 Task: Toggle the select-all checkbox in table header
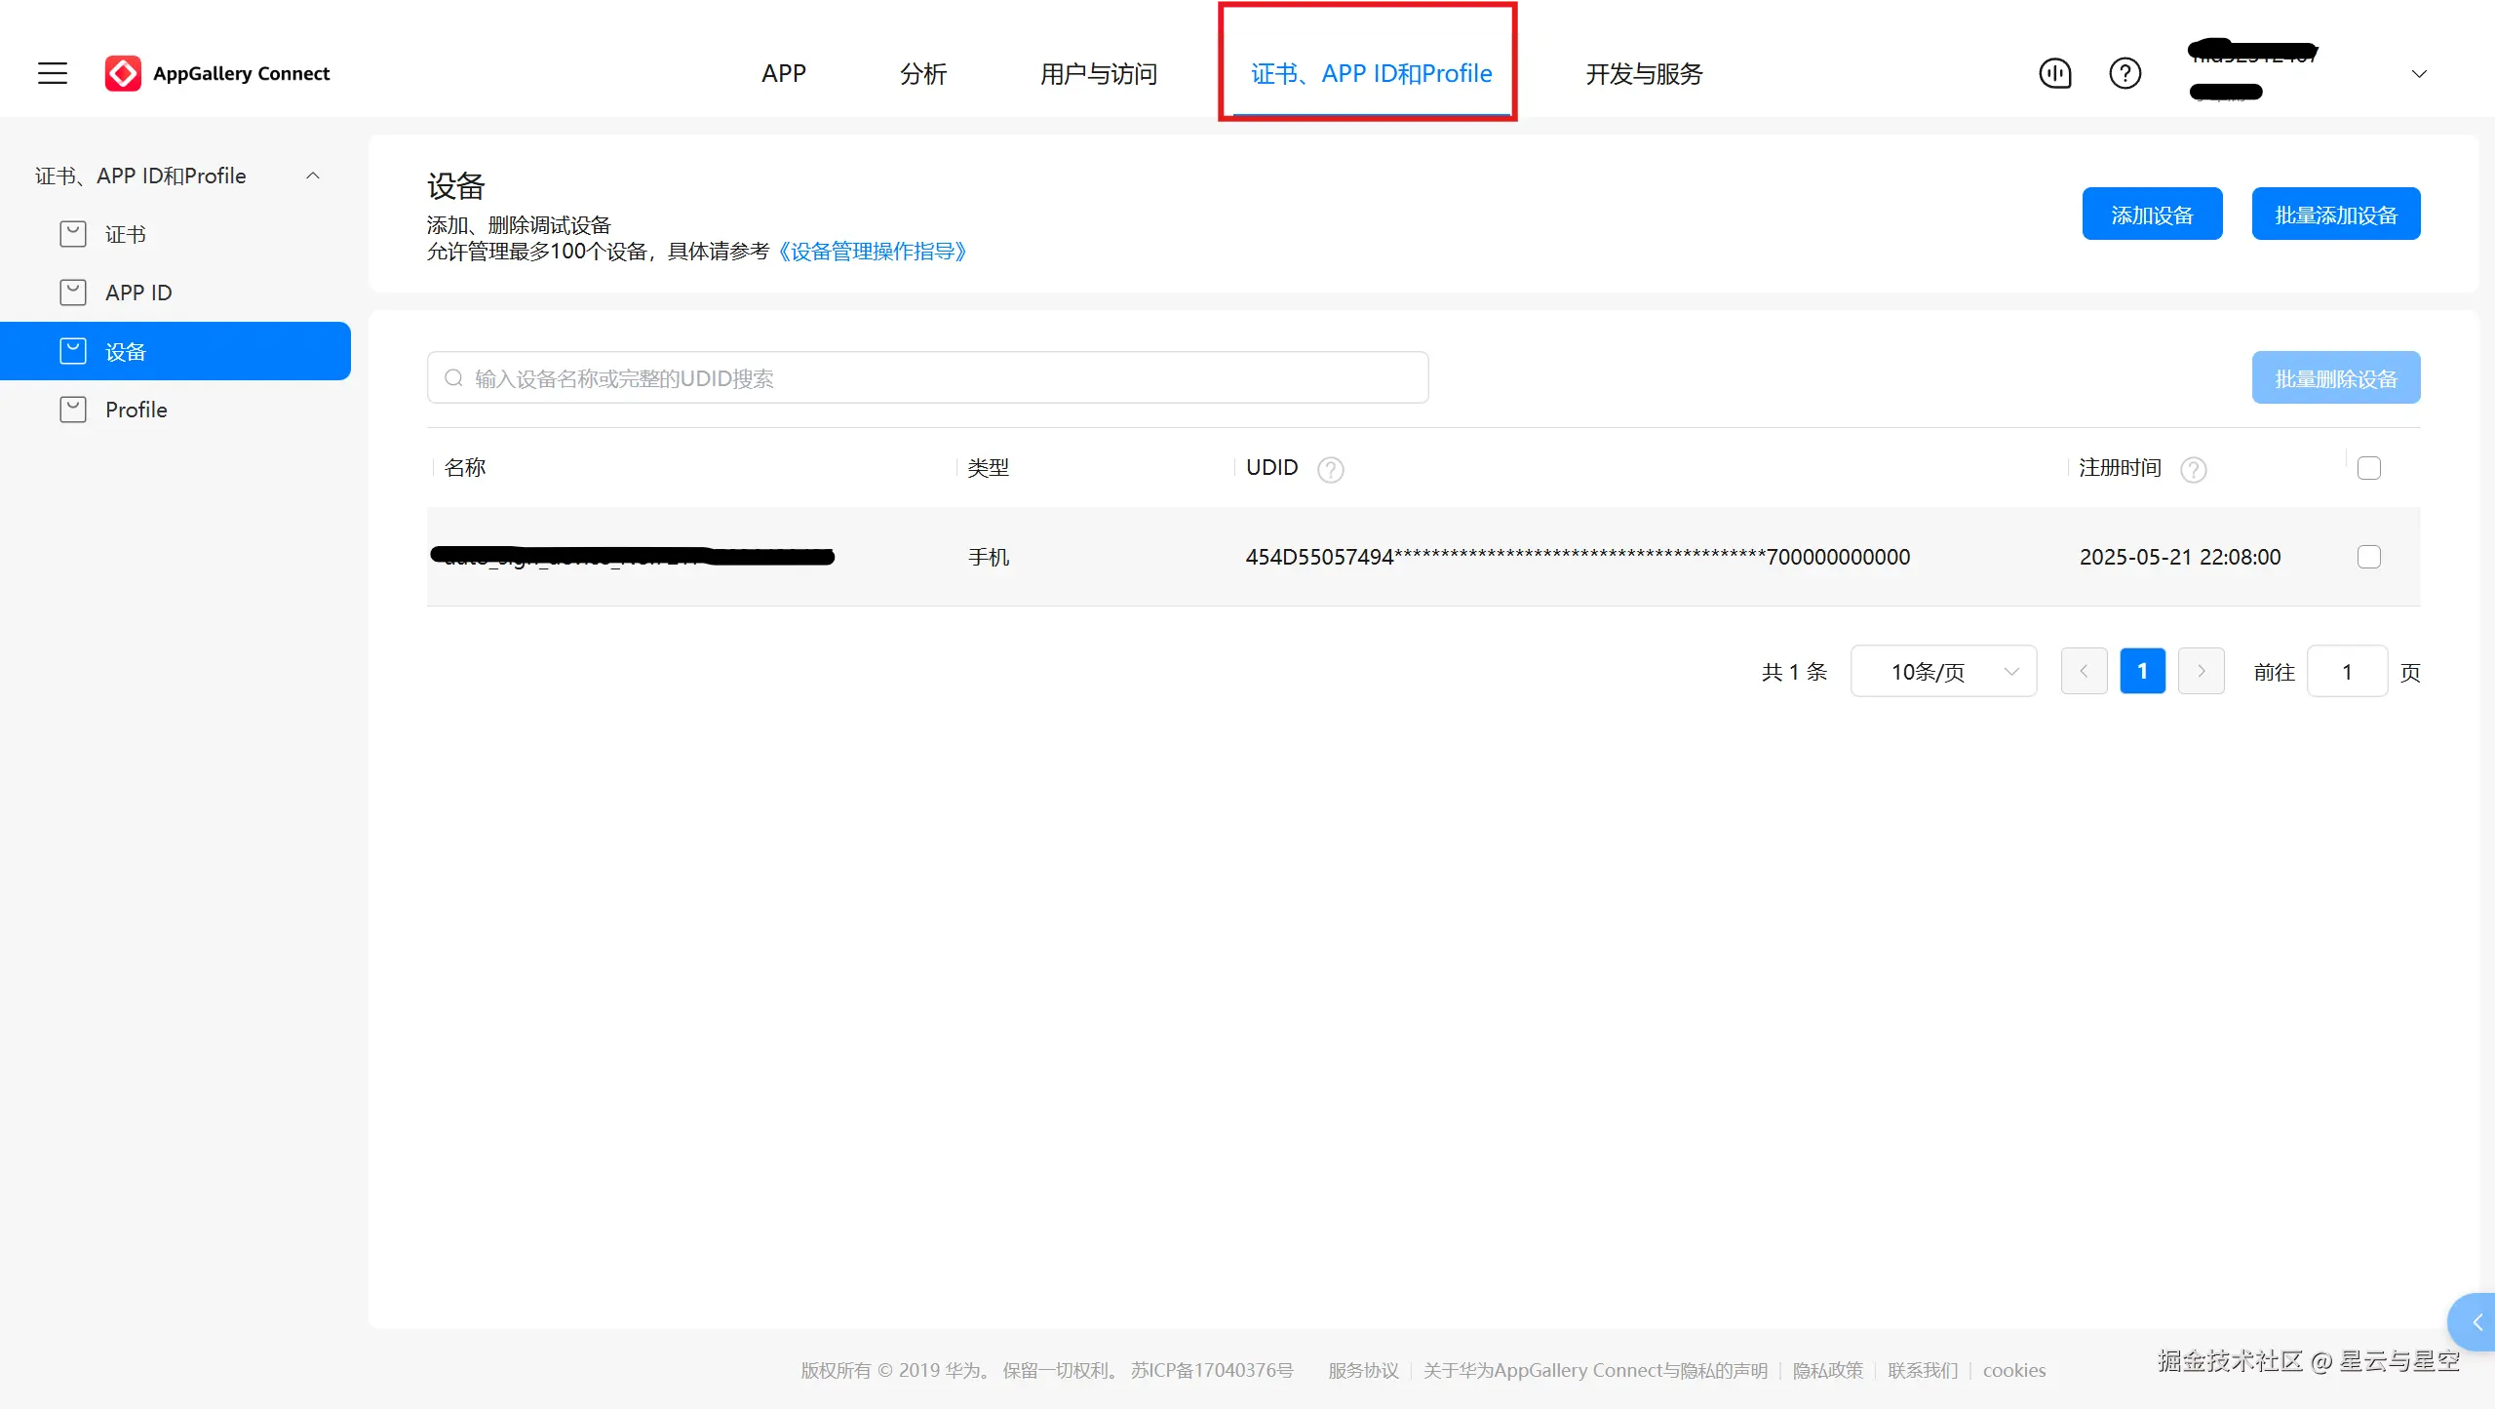2368,468
